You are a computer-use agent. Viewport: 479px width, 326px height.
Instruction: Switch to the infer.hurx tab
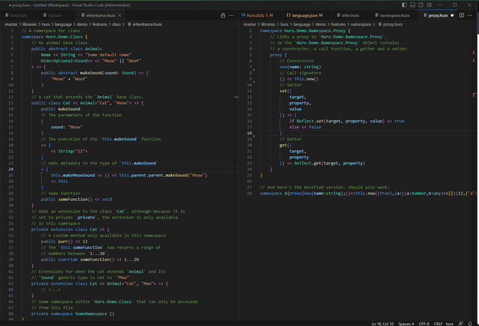350,16
